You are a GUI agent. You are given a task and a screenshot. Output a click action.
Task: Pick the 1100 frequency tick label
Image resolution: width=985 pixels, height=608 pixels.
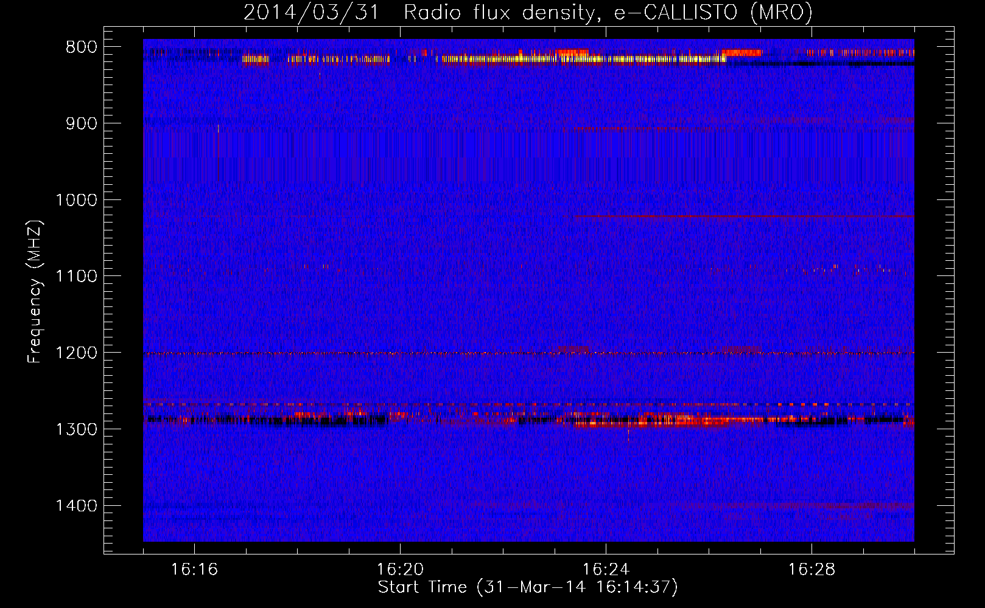(77, 277)
